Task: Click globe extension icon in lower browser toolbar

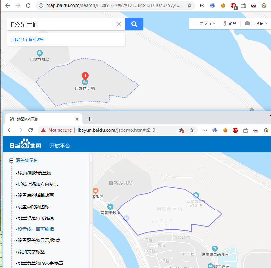Action: pyautogui.click(x=215, y=130)
